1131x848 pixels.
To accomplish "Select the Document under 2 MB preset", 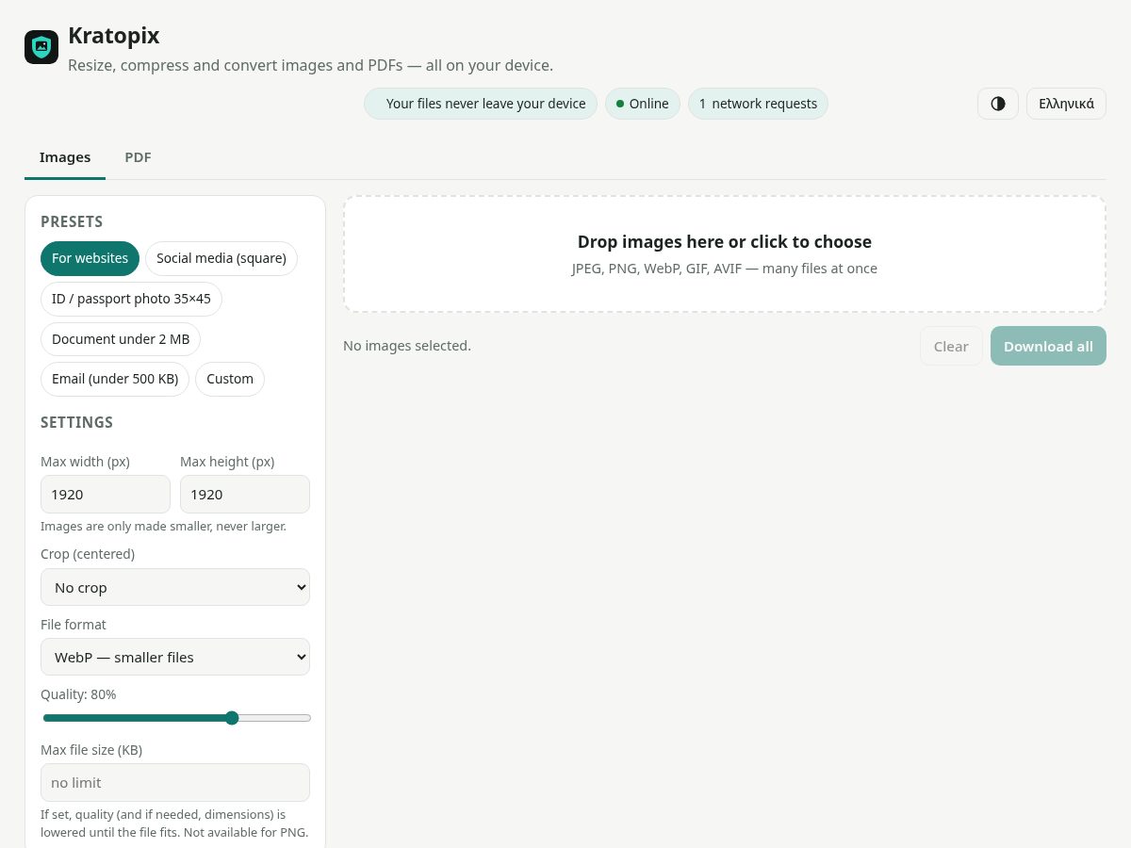I will coord(121,339).
